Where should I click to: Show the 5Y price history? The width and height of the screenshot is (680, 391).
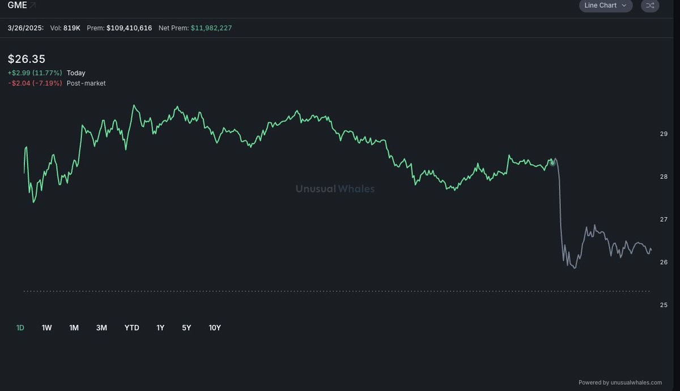pos(186,328)
